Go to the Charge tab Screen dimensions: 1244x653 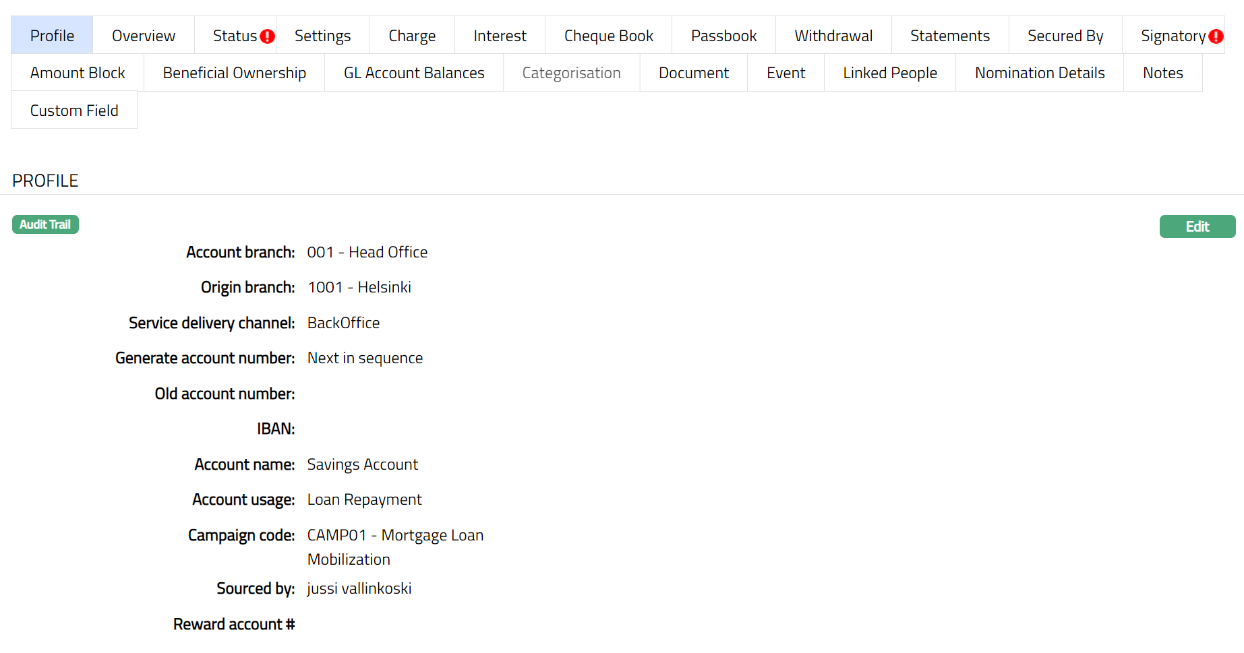click(411, 36)
